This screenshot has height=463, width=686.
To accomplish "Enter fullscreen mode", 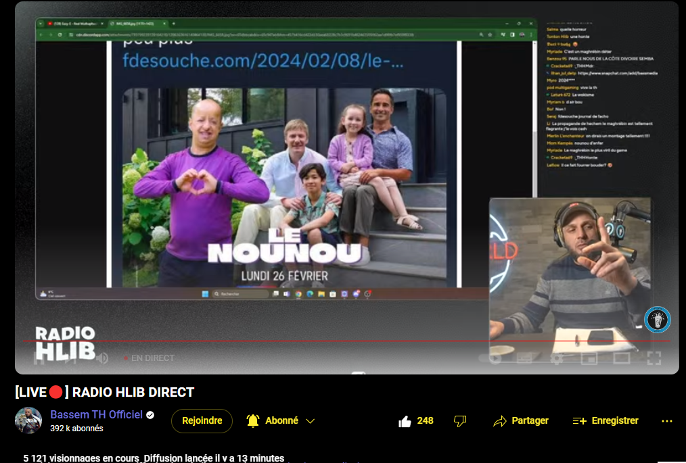I will click(654, 358).
